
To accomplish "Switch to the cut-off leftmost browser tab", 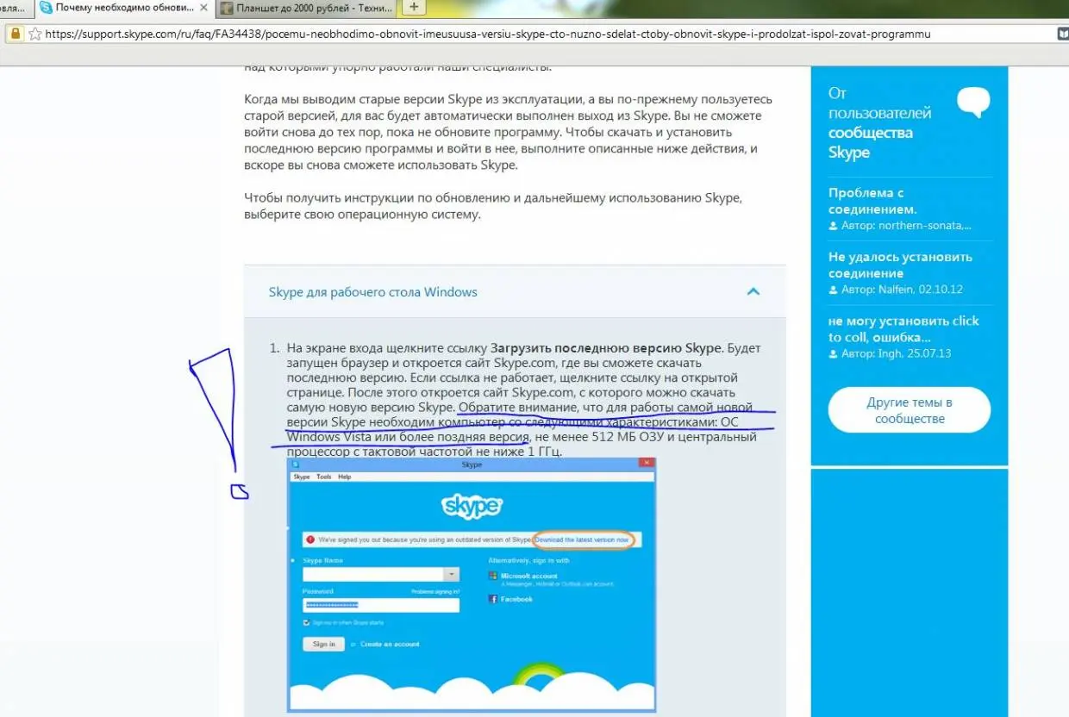I will tap(16, 8).
